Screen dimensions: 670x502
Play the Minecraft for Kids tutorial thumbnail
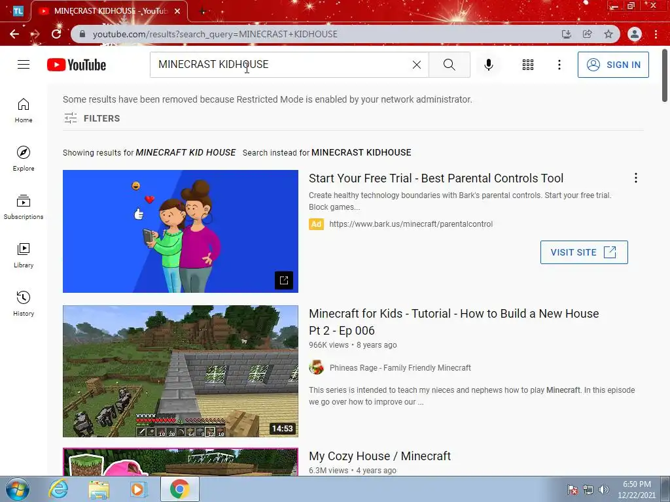tap(181, 371)
